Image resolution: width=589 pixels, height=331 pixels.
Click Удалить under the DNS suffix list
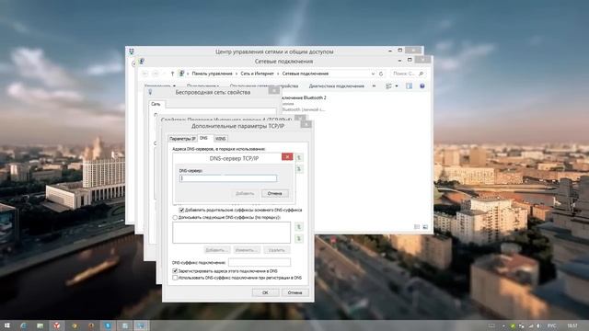coord(277,250)
